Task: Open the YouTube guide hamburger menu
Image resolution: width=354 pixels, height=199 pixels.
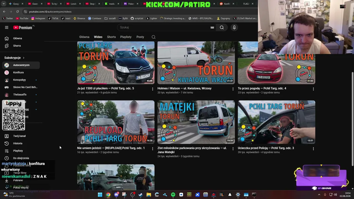Action: [7, 27]
